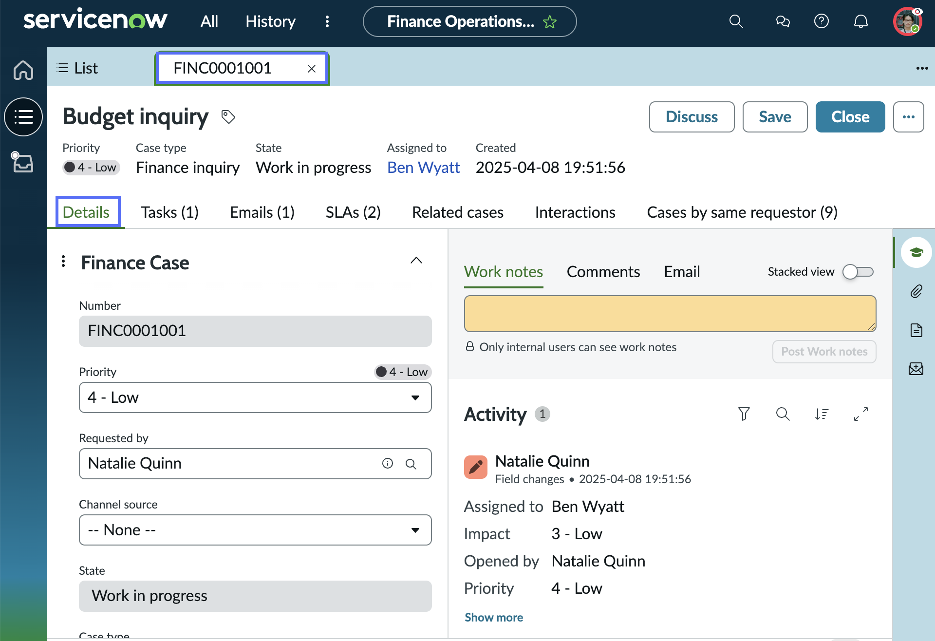Open the help question mark icon
Image resolution: width=935 pixels, height=641 pixels.
click(822, 21)
